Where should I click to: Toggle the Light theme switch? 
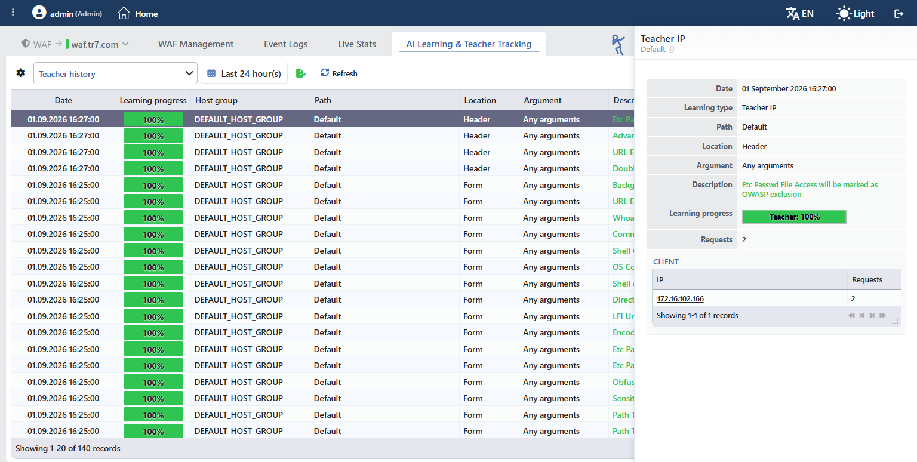855,13
